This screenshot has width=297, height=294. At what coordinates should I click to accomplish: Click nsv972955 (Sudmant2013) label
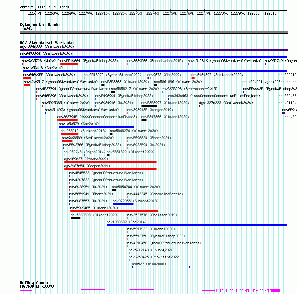(135, 201)
